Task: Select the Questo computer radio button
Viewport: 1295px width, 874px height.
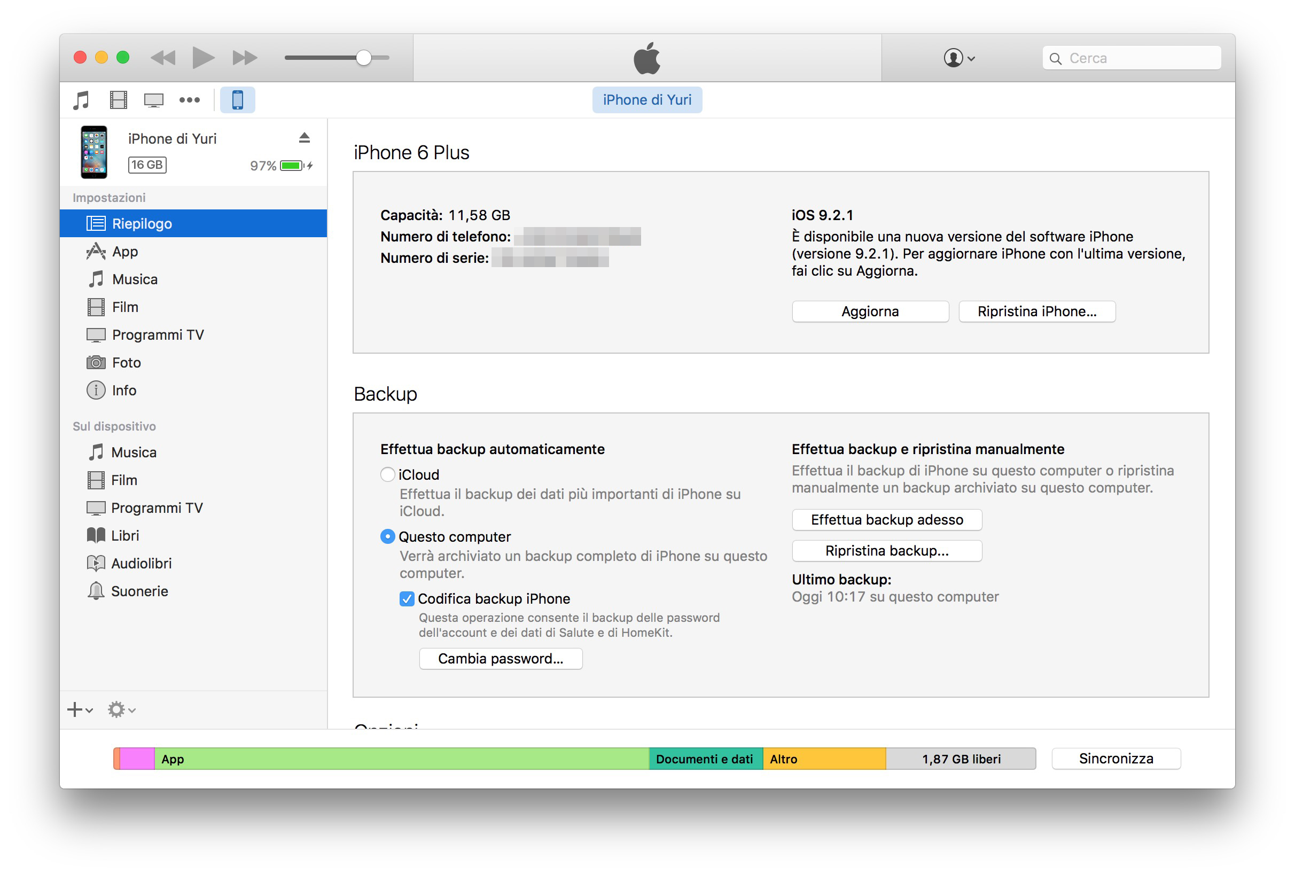Action: coord(387,536)
